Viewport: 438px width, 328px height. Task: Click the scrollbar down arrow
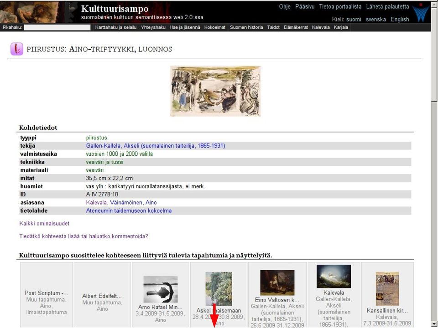pyautogui.click(x=434, y=323)
